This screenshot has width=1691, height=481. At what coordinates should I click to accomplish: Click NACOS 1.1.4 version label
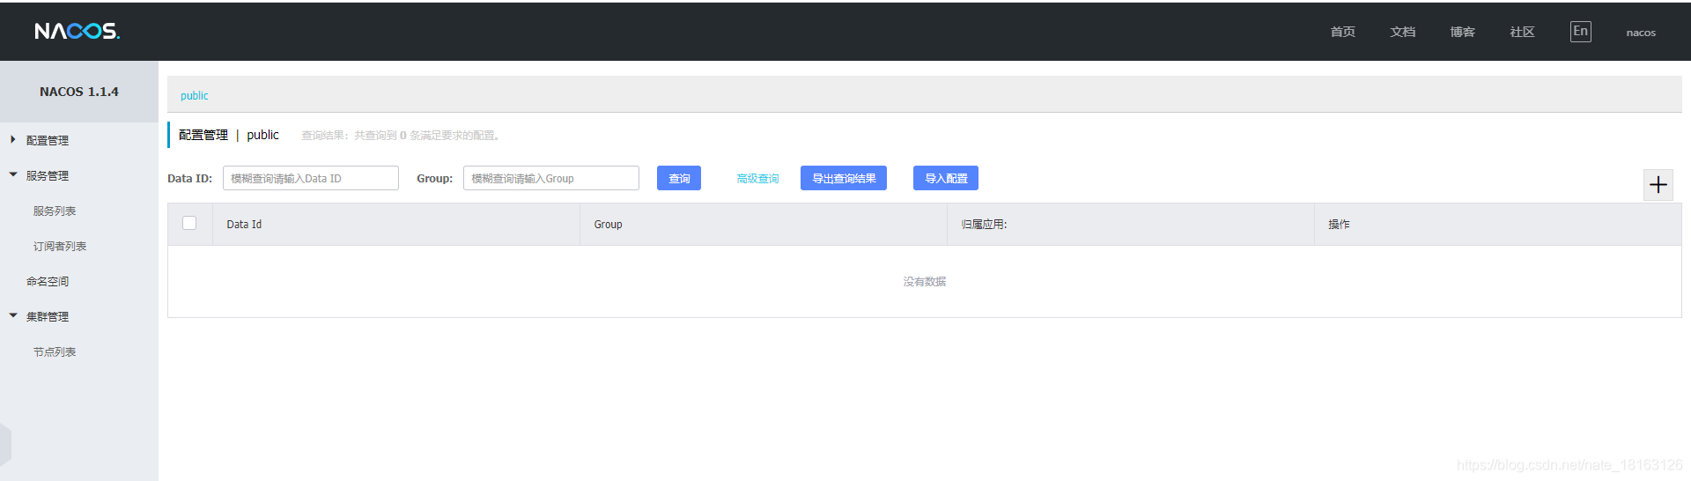pyautogui.click(x=79, y=92)
